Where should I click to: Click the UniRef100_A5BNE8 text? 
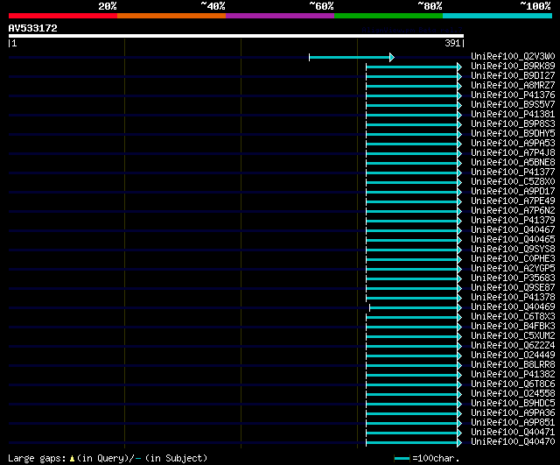tap(513, 163)
